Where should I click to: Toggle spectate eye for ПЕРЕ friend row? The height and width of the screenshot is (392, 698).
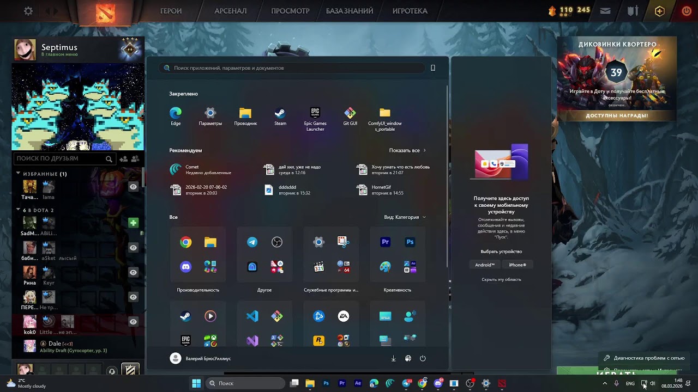(133, 297)
